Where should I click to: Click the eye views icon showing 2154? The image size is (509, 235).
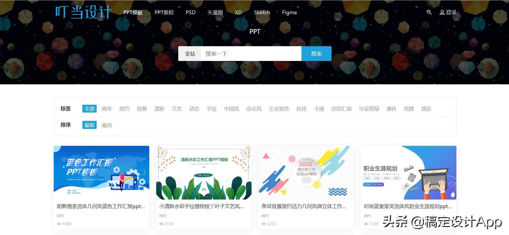(161, 224)
